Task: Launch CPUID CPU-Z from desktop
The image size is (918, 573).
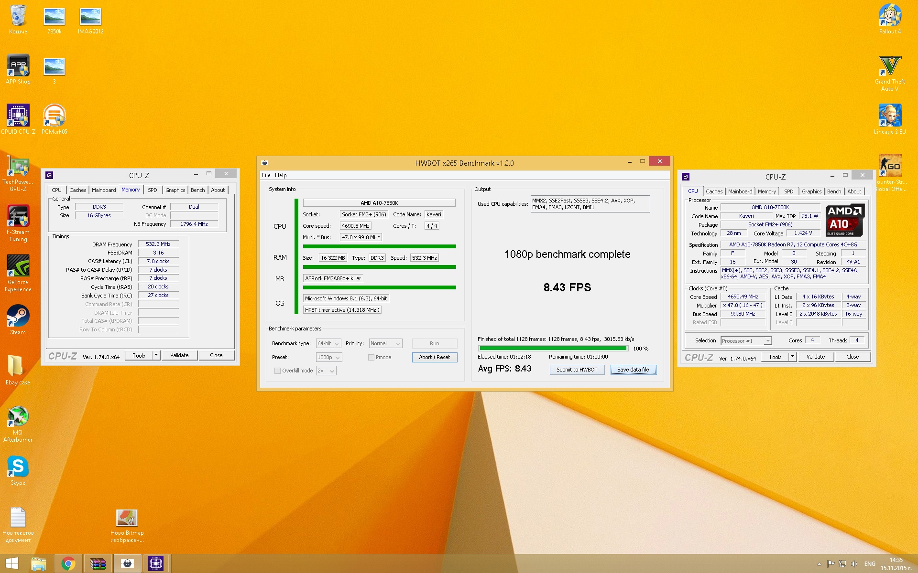Action: pos(18,119)
